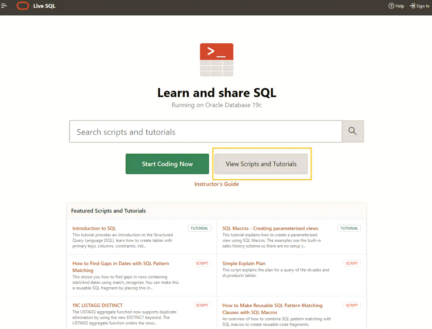Click SCRIPT badge beside How to Find Gaps

(x=202, y=263)
